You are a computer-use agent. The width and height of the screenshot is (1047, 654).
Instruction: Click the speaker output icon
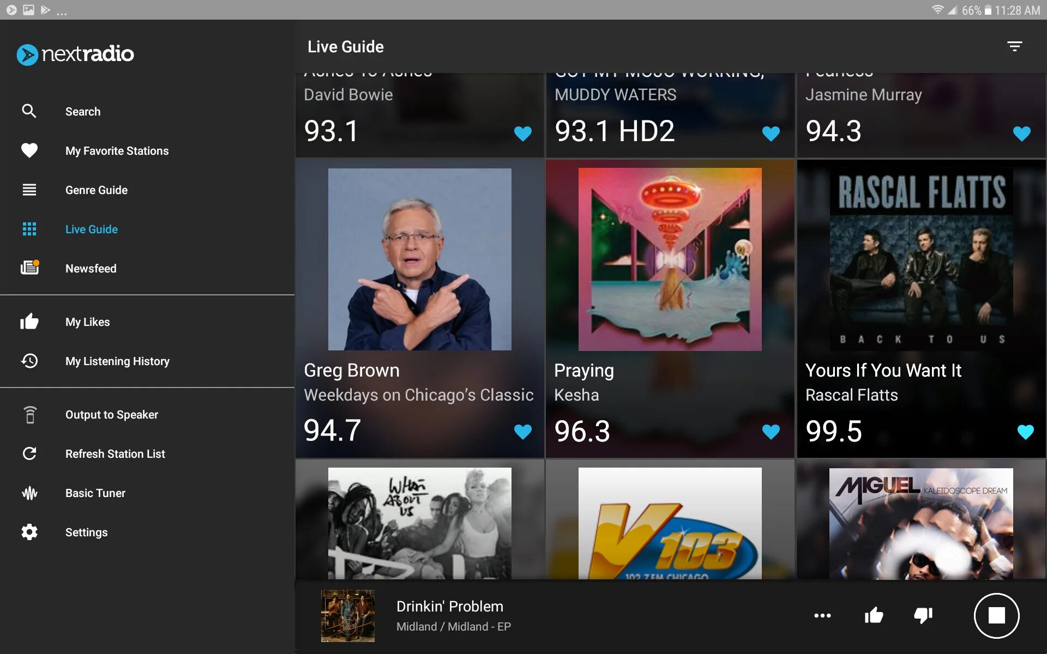30,415
